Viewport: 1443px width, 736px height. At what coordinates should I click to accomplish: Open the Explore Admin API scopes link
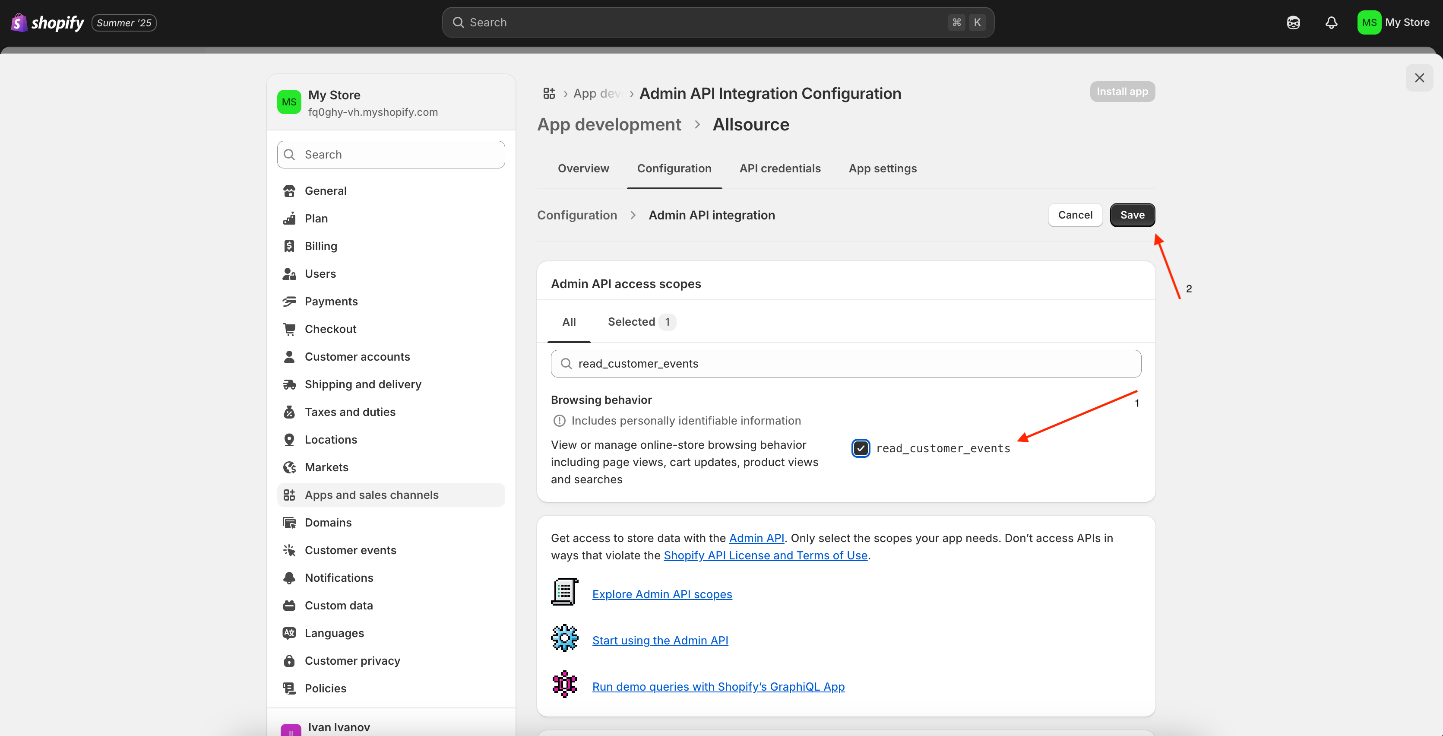point(661,594)
